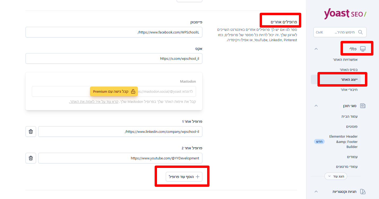Delete פרופיל אחר 1 with trash icon
Screen dimensions: 379x199
tap(31, 132)
